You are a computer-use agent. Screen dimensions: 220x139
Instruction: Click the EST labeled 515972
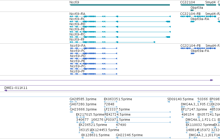point(204,130)
